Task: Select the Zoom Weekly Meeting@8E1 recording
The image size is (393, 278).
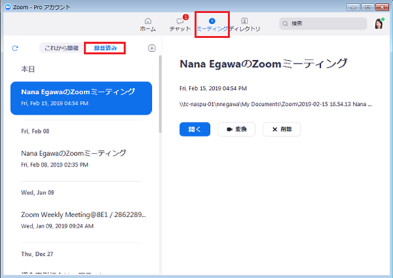Action: 81,220
